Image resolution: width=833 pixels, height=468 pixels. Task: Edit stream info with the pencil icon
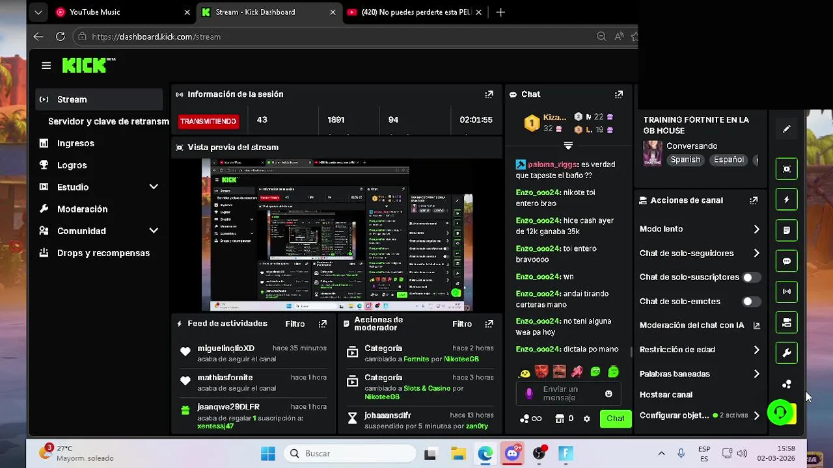tap(787, 129)
